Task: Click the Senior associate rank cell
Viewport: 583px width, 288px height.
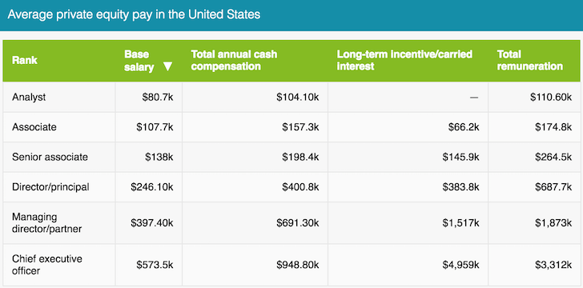Action: (59, 157)
